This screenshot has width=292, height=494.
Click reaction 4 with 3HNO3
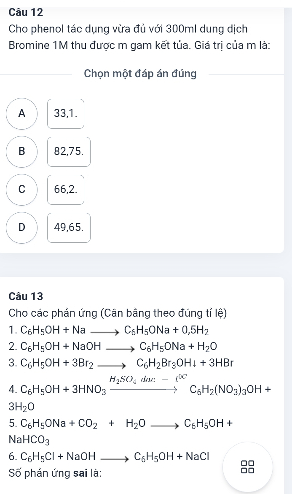pyautogui.click(x=140, y=391)
